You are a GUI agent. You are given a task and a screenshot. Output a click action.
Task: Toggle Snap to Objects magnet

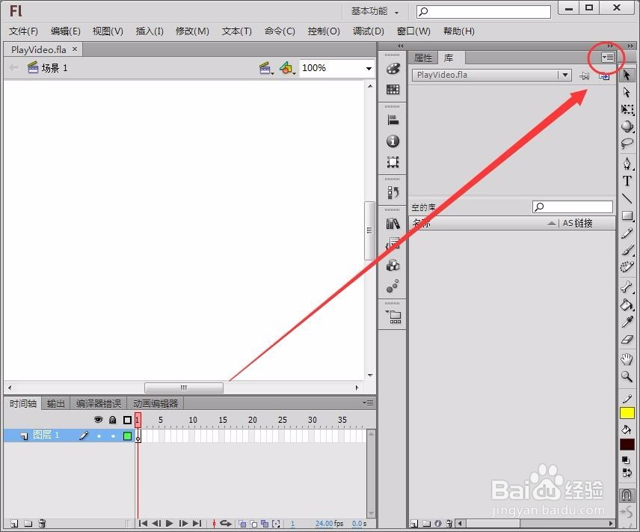(627, 495)
